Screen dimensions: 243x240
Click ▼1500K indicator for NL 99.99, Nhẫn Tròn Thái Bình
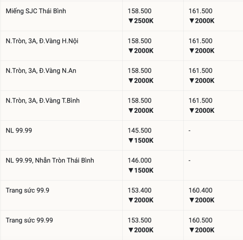(x=141, y=171)
